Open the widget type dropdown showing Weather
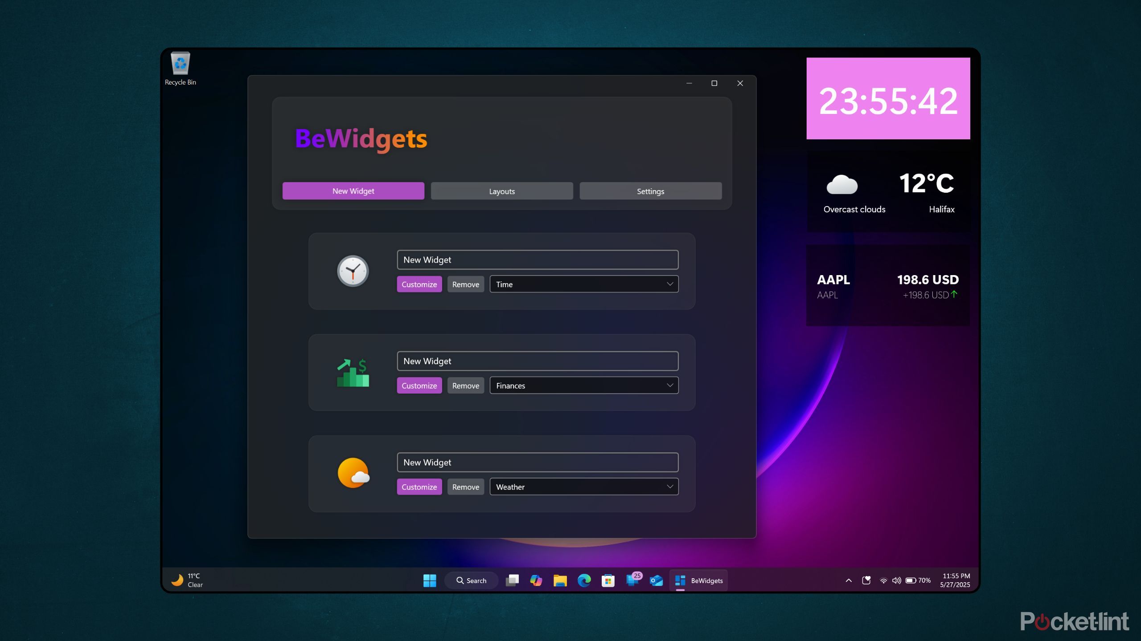Viewport: 1141px width, 641px height. click(x=584, y=487)
